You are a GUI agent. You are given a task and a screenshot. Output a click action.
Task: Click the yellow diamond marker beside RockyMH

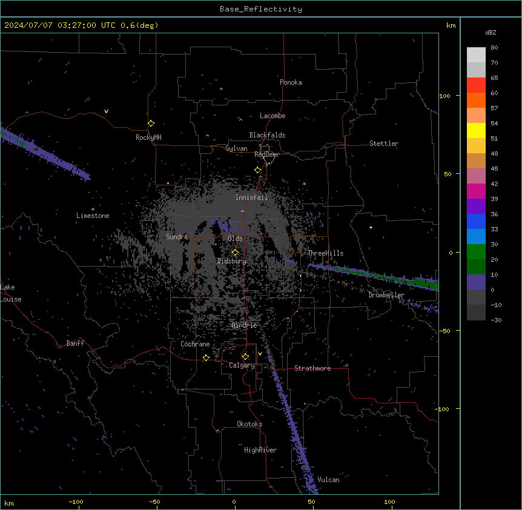(151, 124)
